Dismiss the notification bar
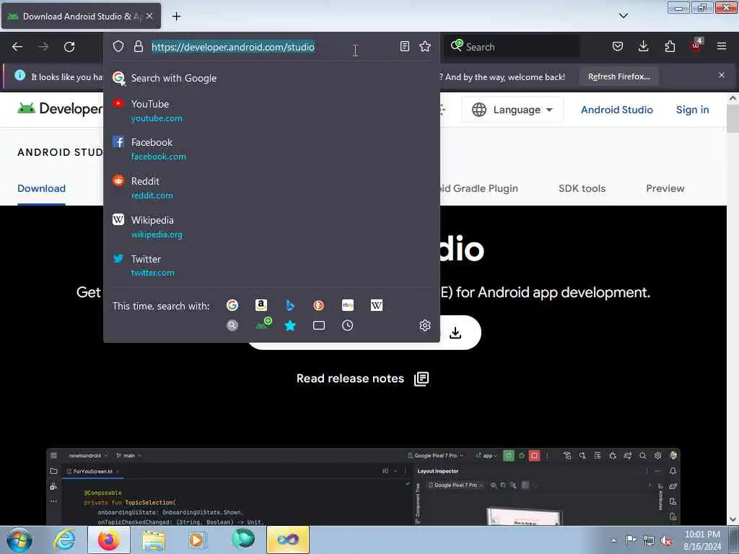The image size is (739, 554). pos(722,75)
